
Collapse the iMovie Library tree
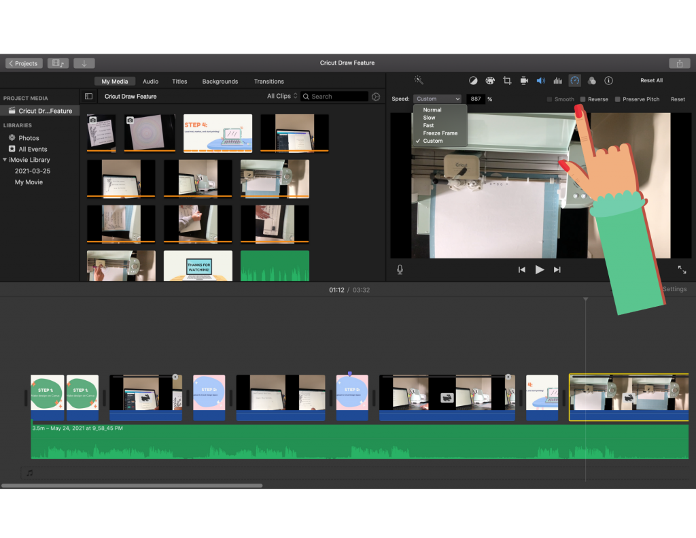click(x=5, y=159)
